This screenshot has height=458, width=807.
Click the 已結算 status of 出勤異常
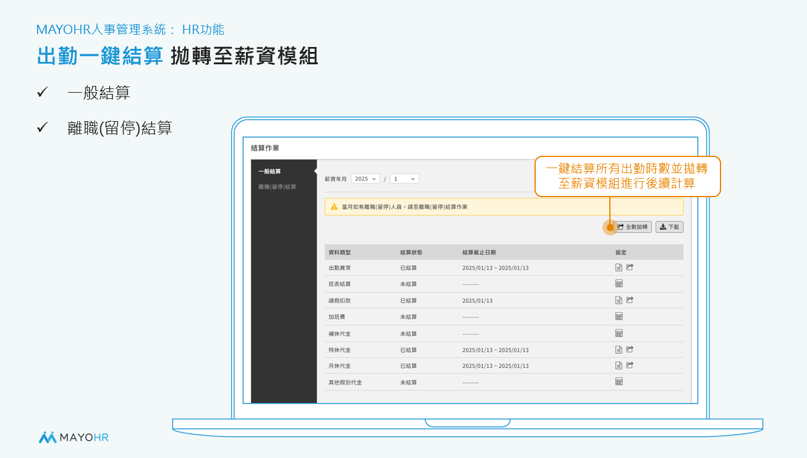(x=408, y=268)
